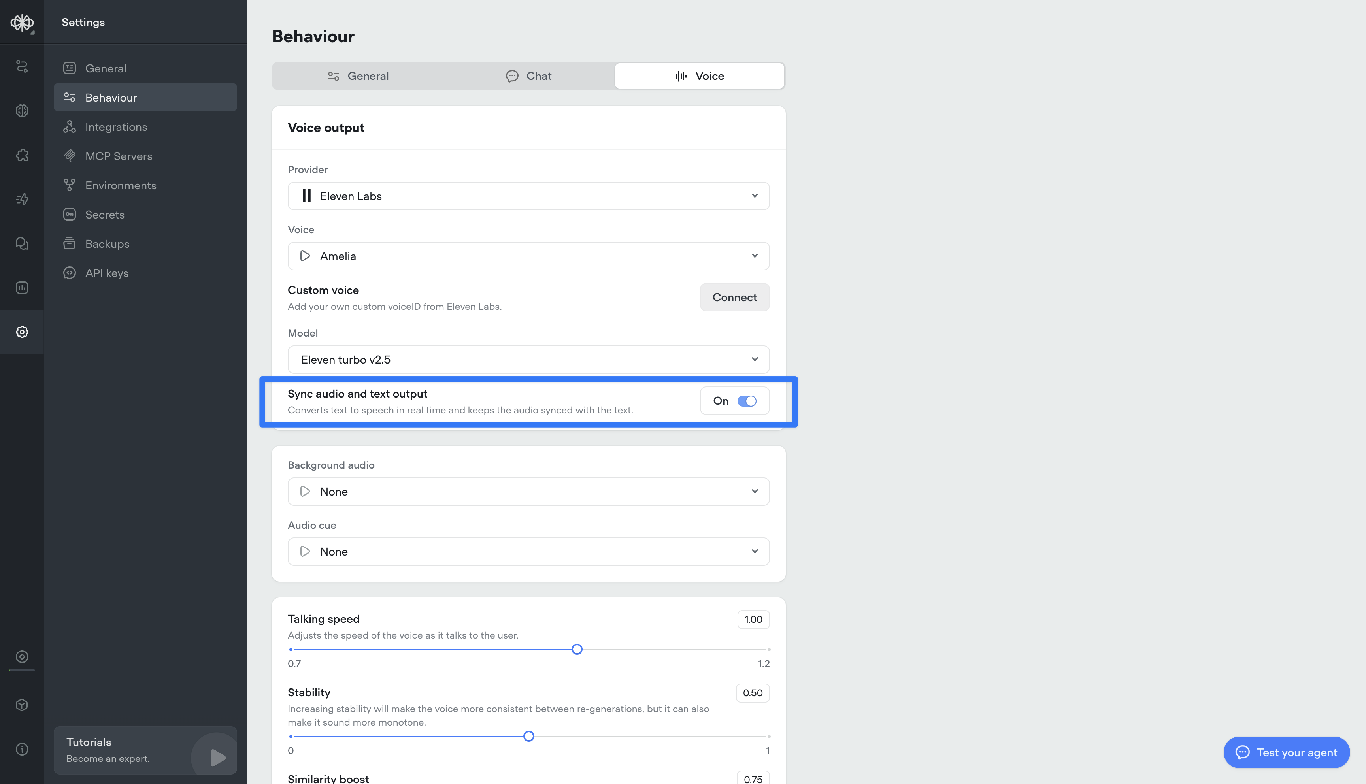
Task: Click the info icon at bottom of left rail
Action: click(22, 749)
